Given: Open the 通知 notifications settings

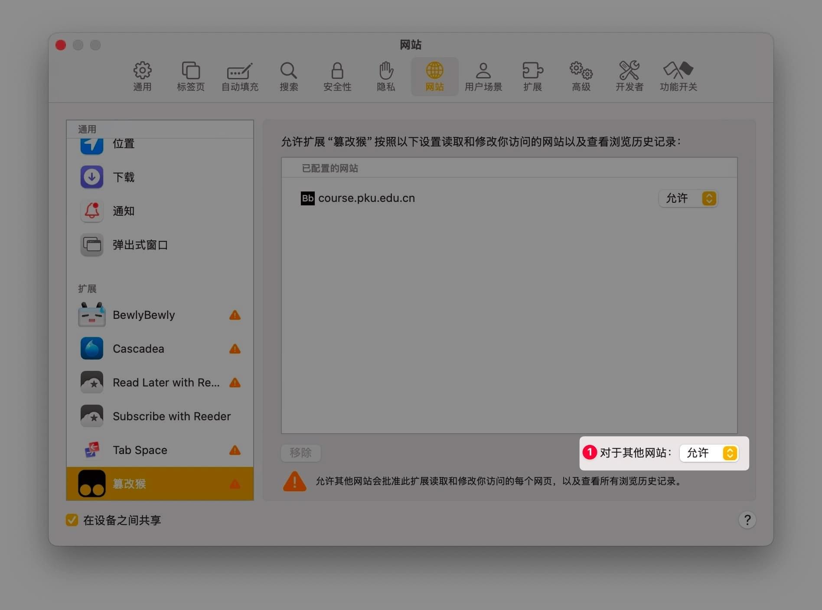Looking at the screenshot, I should pyautogui.click(x=124, y=211).
